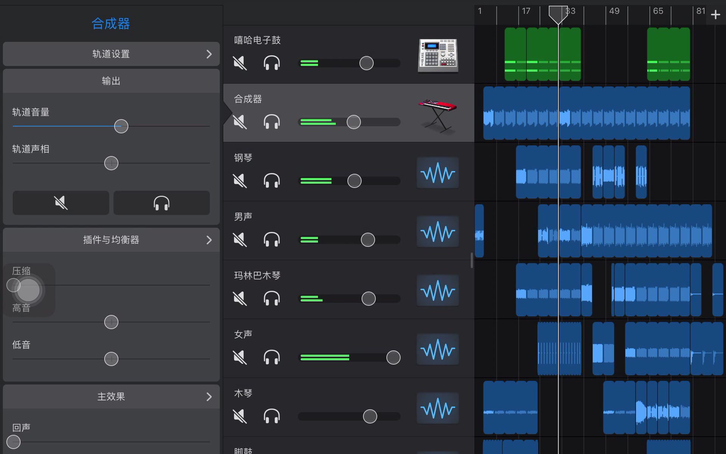Image resolution: width=726 pixels, height=454 pixels.
Task: Mute the 女声 track
Action: point(240,357)
